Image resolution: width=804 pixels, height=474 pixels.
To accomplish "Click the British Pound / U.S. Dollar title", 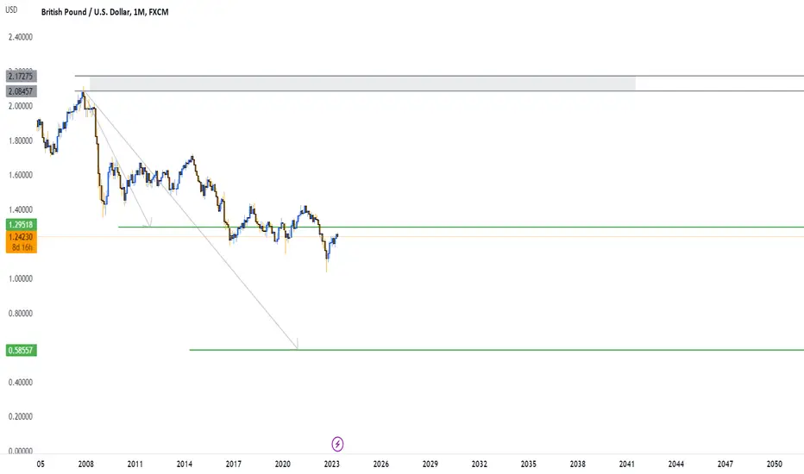I will 86,12.
